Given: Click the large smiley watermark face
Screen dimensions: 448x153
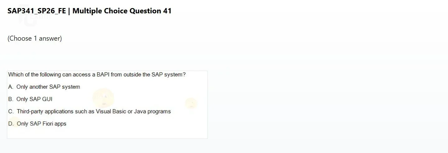Looking at the screenshot, I should coord(103,98).
